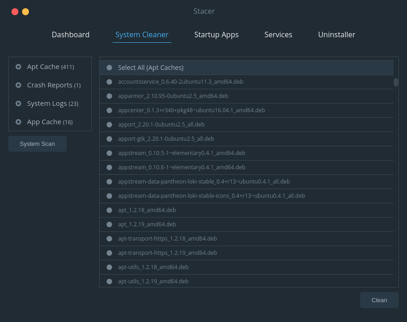Screen dimensions: 407x322
Task: Check accountsservice_0.6.40-2ubuntu11.3_amd64.deb for cleaning
Action: click(109, 81)
